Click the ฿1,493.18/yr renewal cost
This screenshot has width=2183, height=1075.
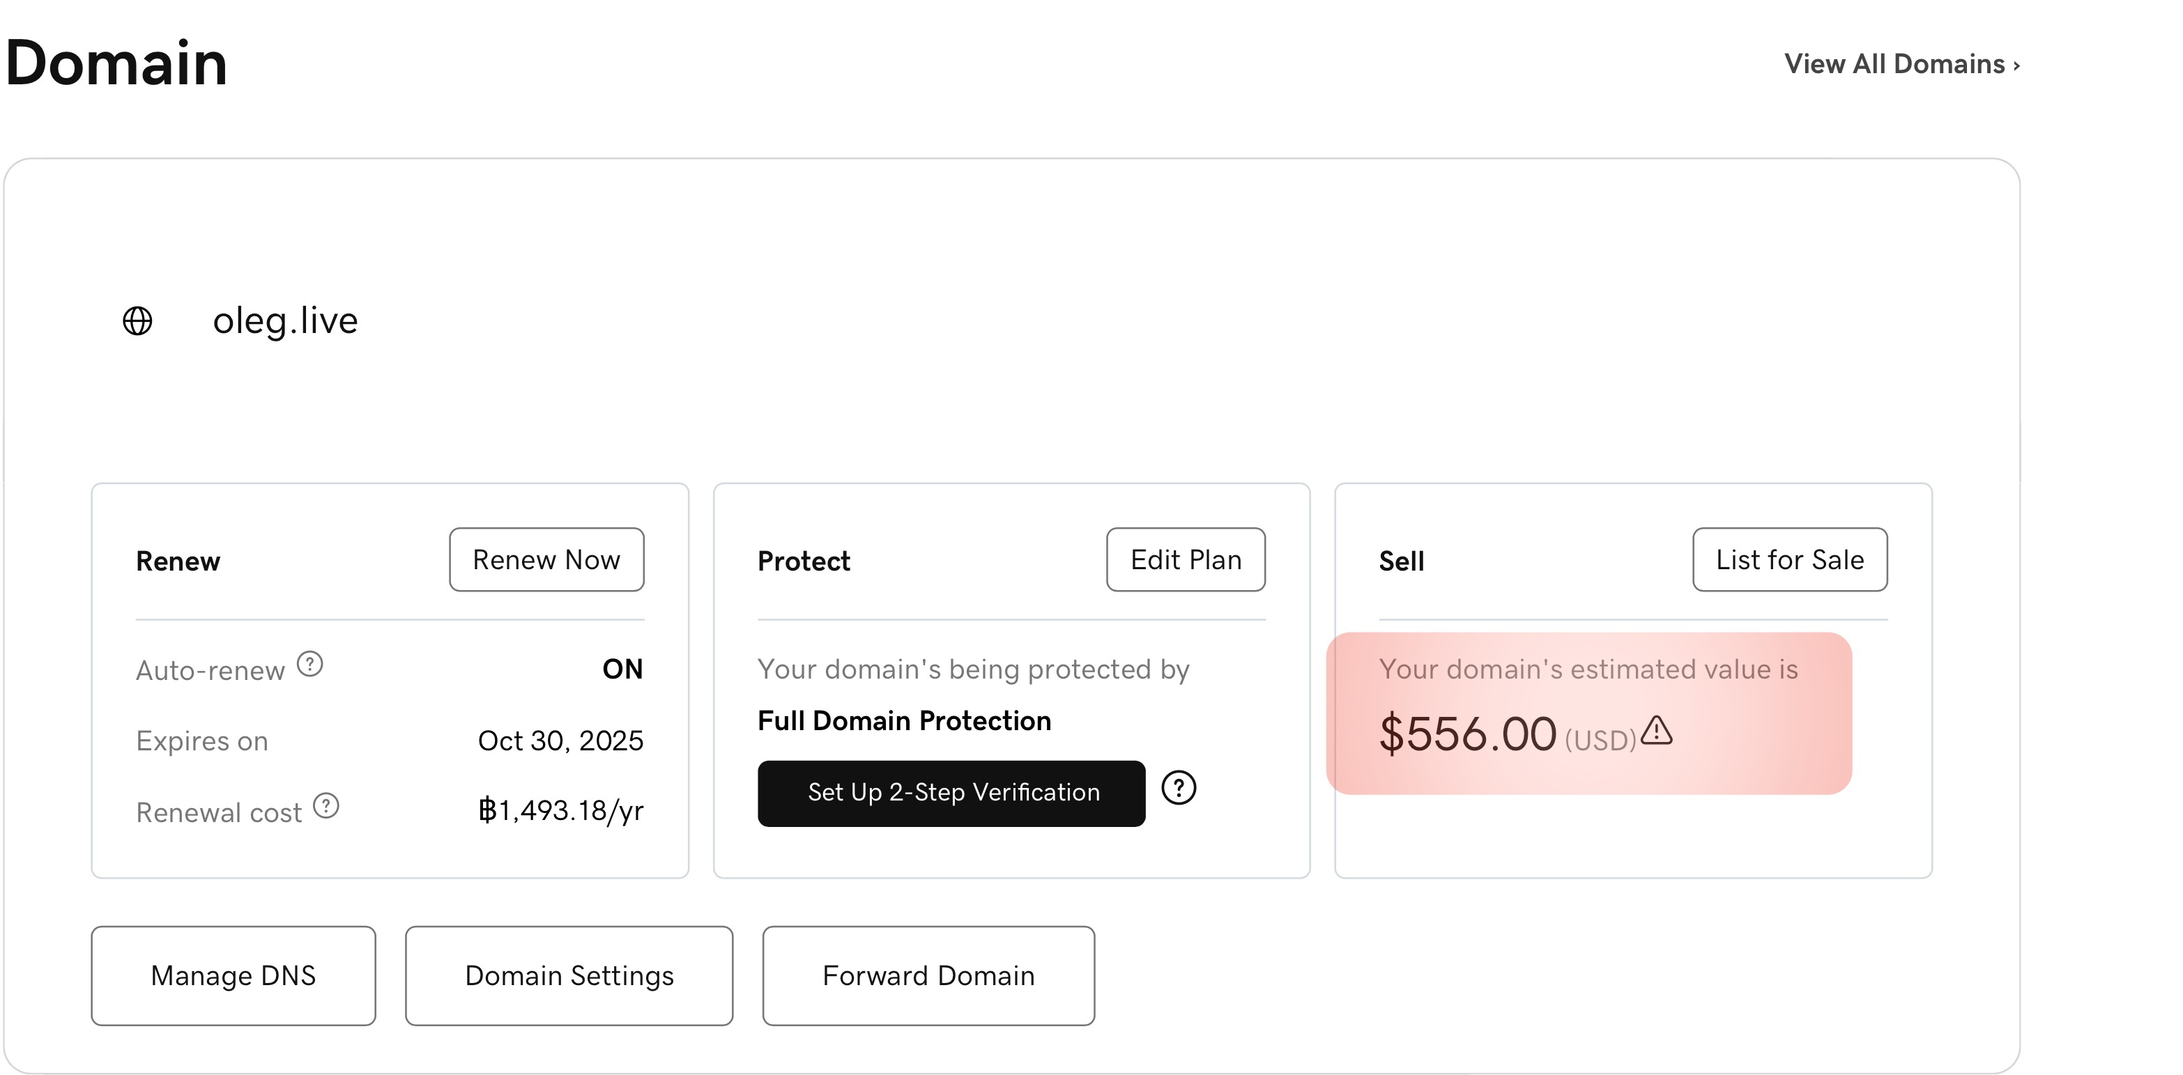click(x=561, y=812)
